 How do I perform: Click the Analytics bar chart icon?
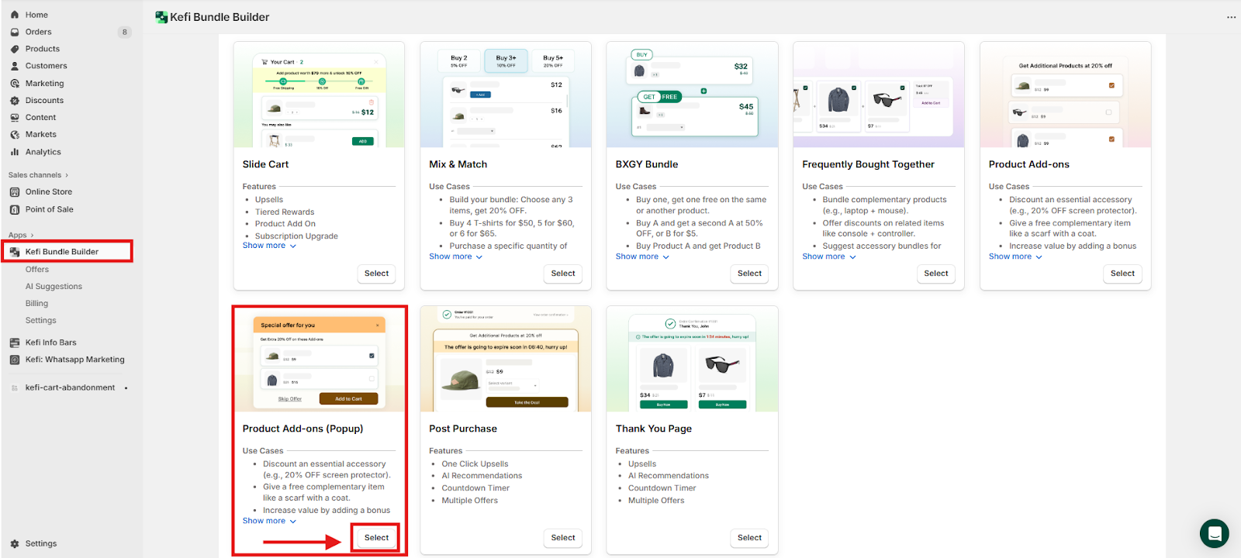pos(15,152)
